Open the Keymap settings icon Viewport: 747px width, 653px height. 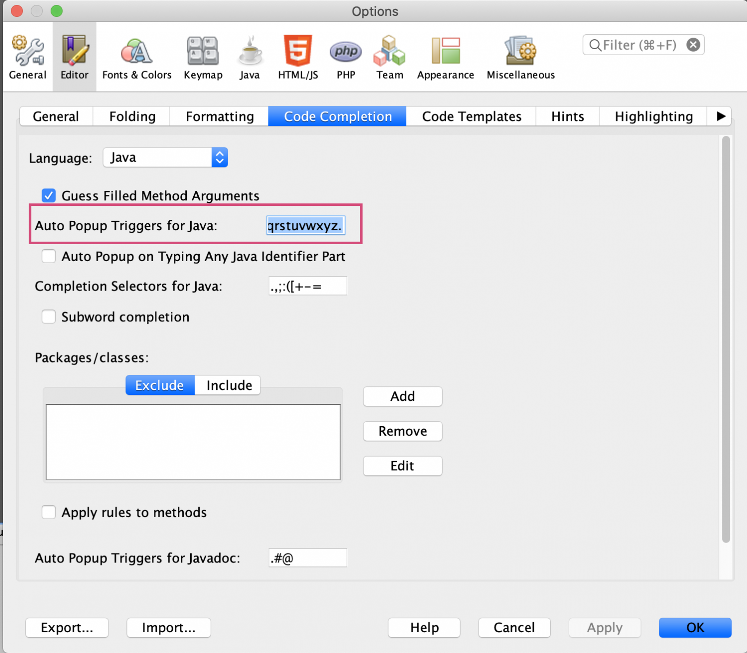click(x=203, y=57)
